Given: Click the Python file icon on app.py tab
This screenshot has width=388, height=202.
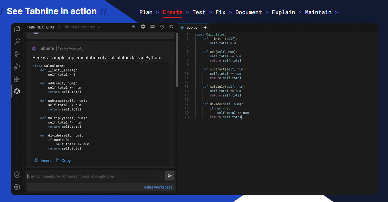Looking at the screenshot, I should click(182, 28).
